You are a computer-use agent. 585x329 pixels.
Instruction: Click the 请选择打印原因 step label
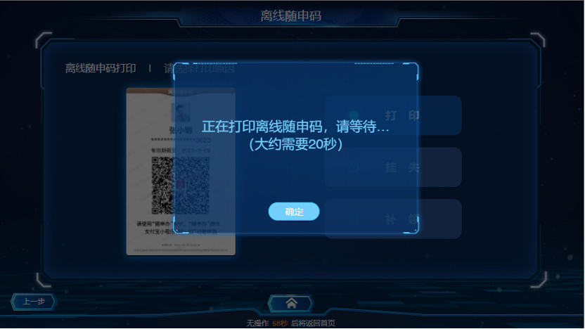click(199, 68)
